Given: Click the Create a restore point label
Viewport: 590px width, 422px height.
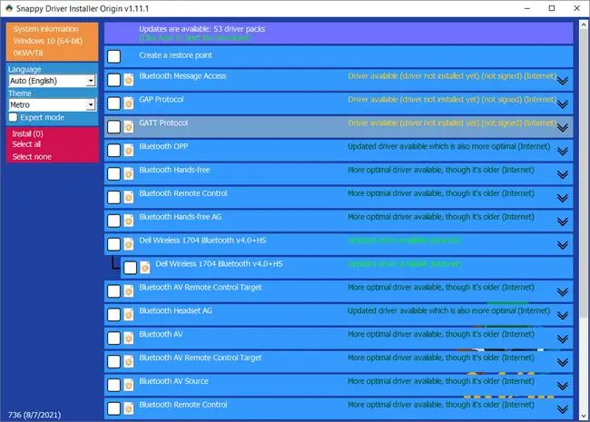Looking at the screenshot, I should (175, 55).
